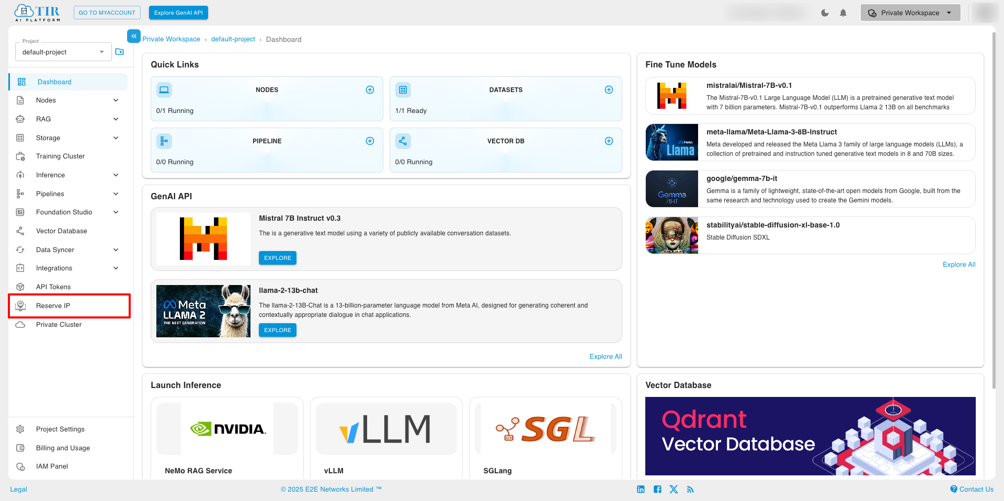
Task: Click GO TO MYACCOUNT button
Action: [107, 13]
